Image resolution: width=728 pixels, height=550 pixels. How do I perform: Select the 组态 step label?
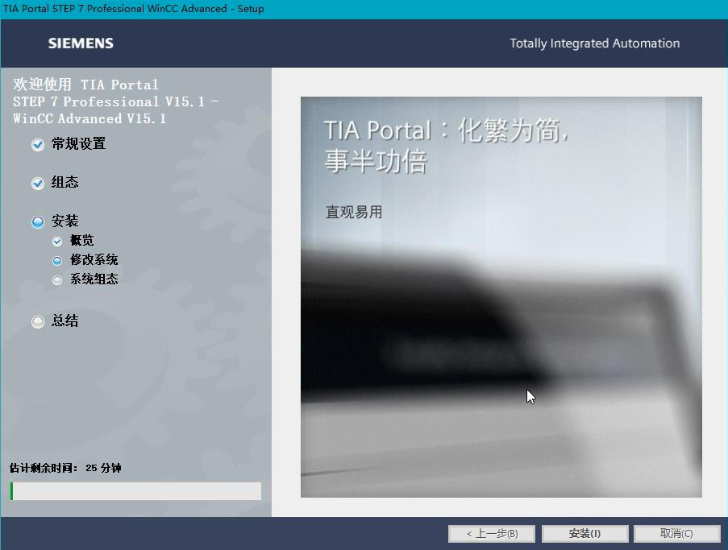tap(65, 182)
